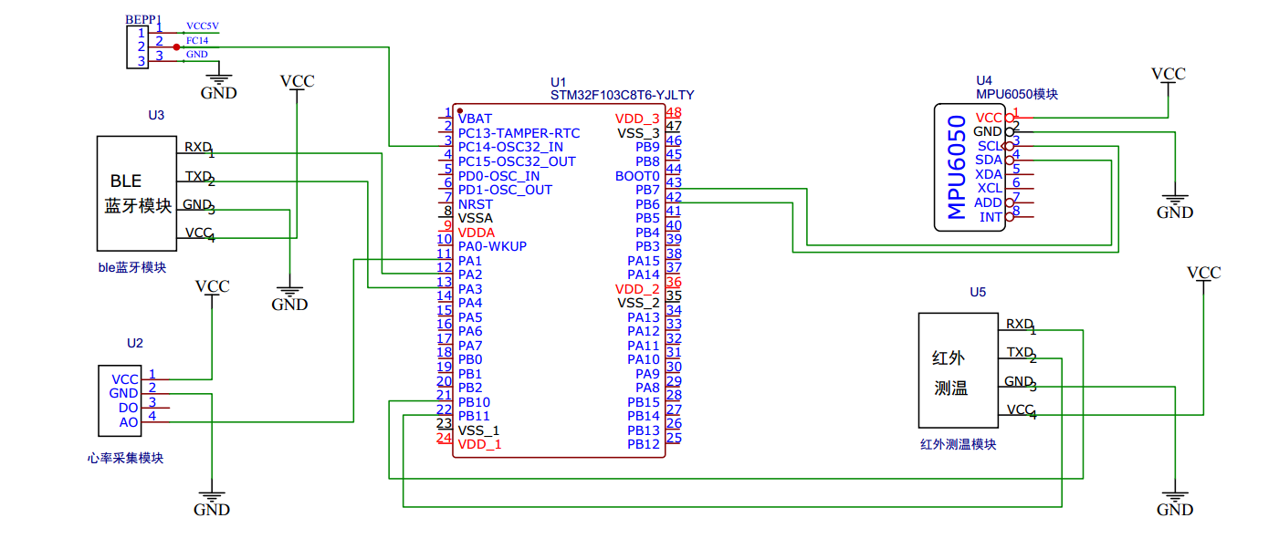
Task: Click the BEPP1 three-pin connector symbol
Action: click(135, 47)
